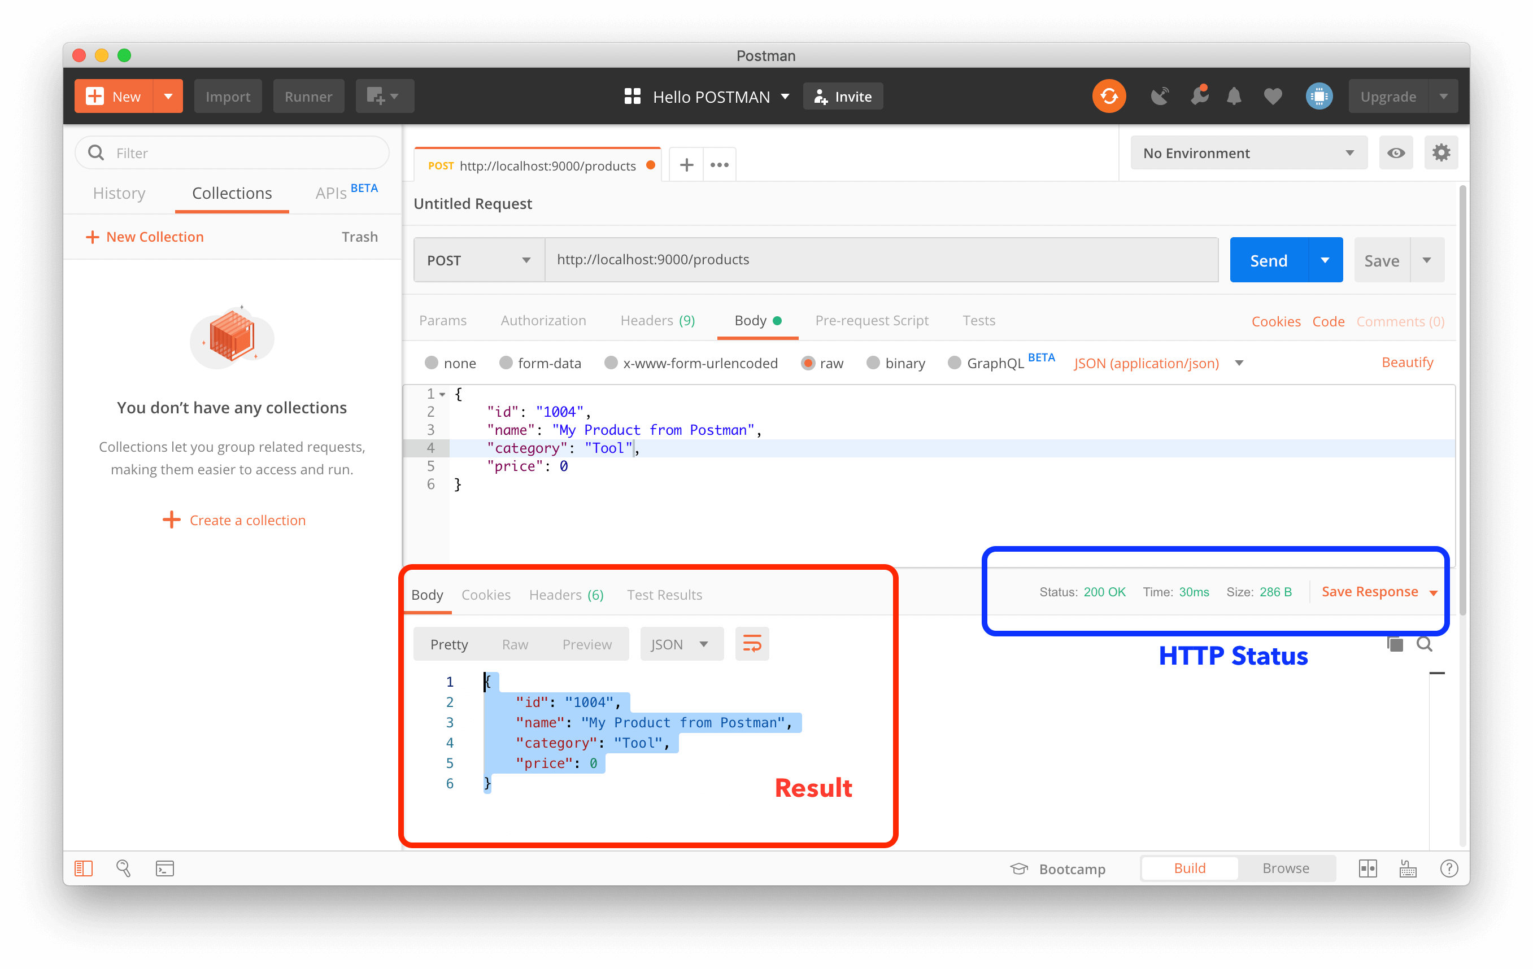Viewport: 1533px width, 969px height.
Task: Click the search icon in Filter box
Action: coord(96,152)
